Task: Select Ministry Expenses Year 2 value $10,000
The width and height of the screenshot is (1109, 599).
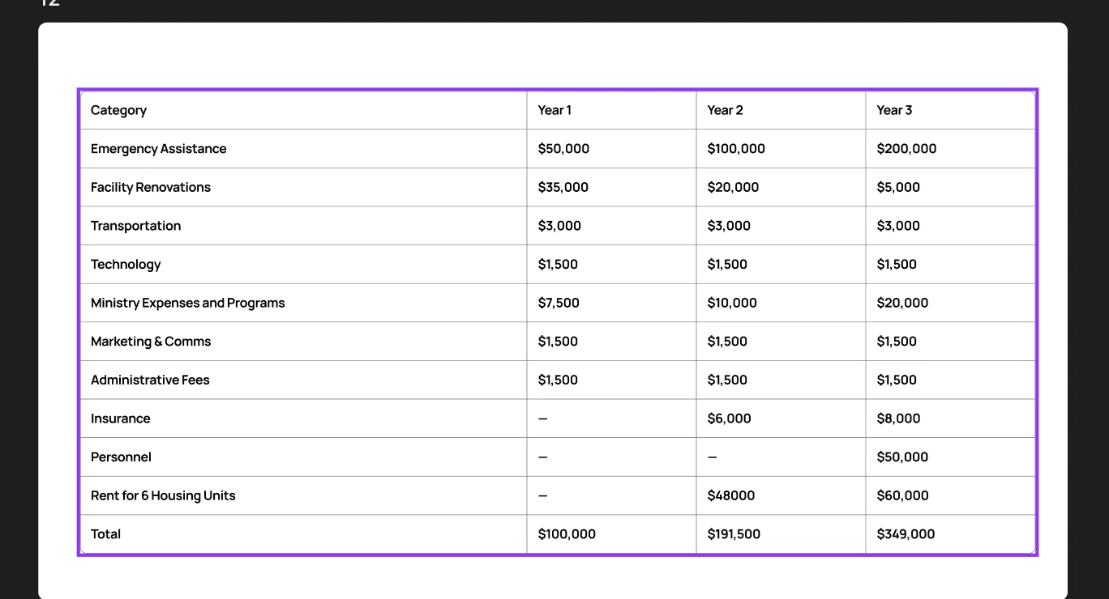Action: [732, 303]
